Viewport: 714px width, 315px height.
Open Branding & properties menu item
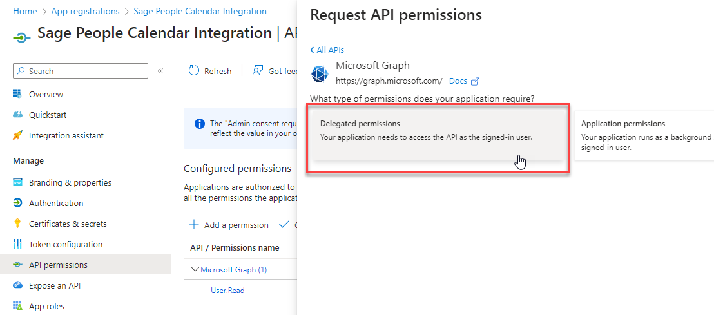70,182
